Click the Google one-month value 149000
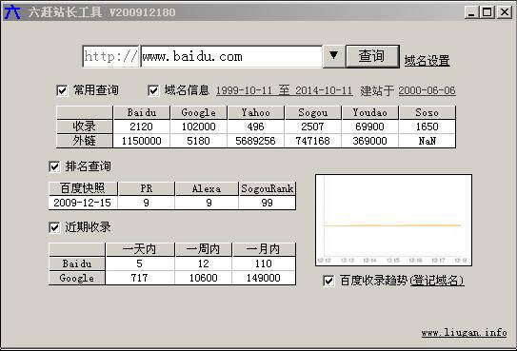 (x=264, y=278)
